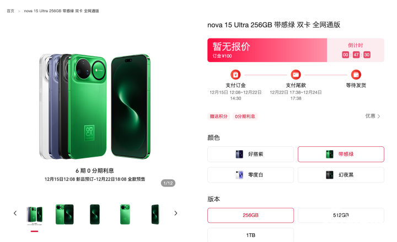Choose the 1TB storage version
The height and width of the screenshot is (242, 397).
point(250,235)
